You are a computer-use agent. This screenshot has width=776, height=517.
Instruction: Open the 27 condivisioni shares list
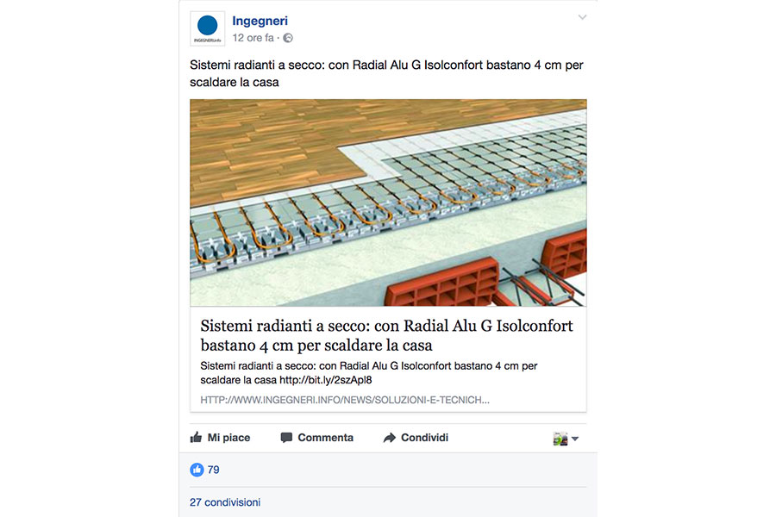[x=225, y=502]
